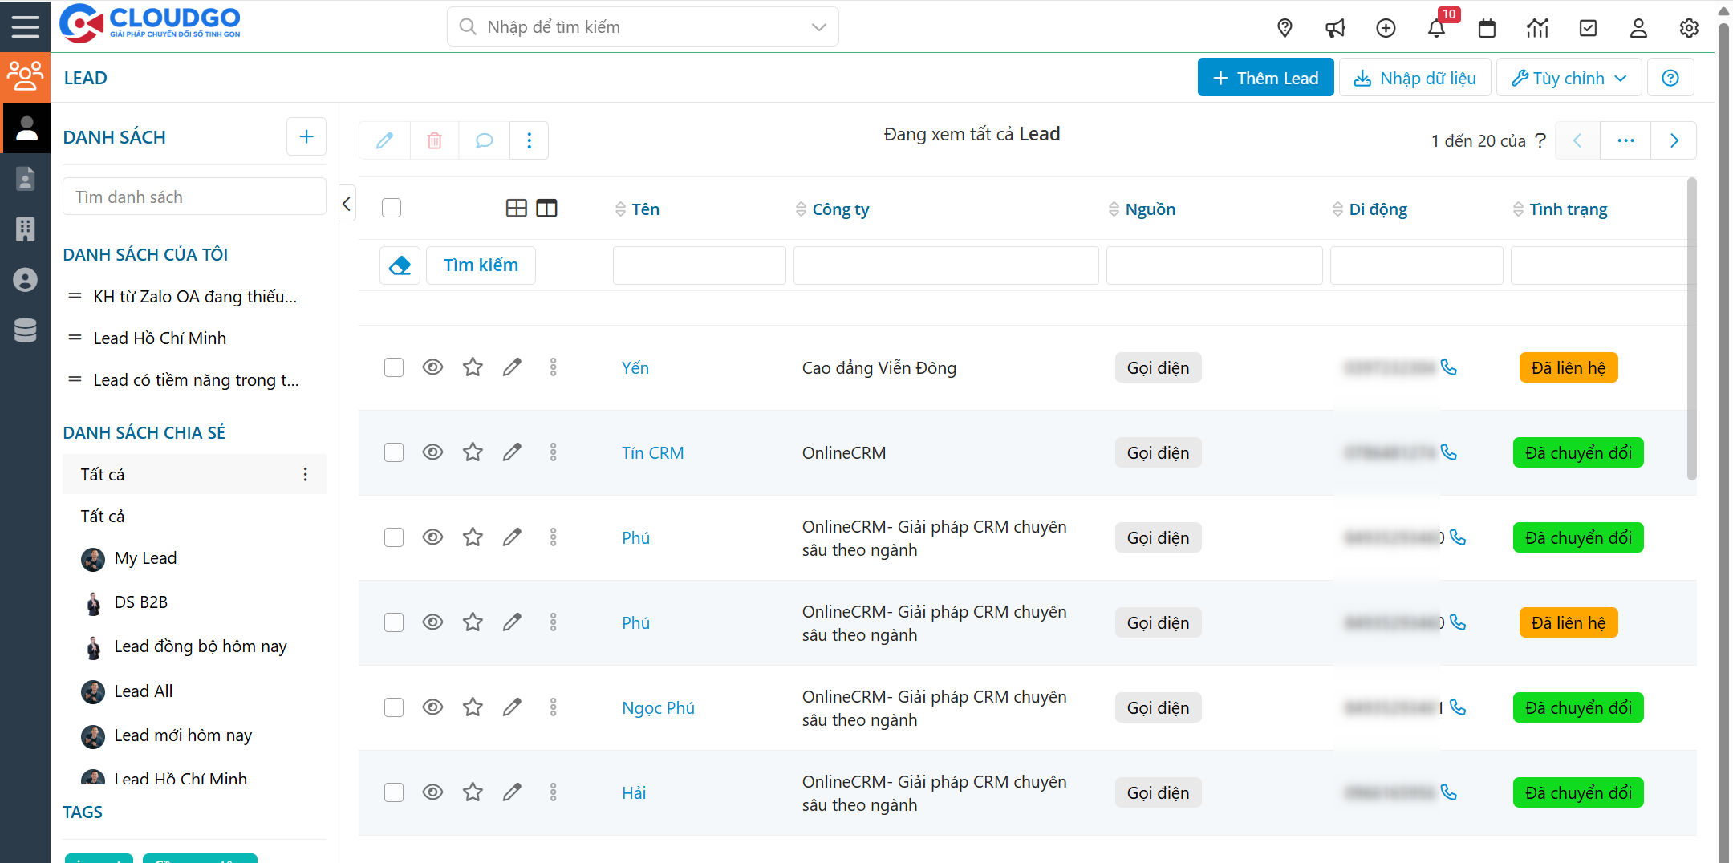Select the Lead All shared list
The width and height of the screenshot is (1733, 863).
[x=144, y=691]
